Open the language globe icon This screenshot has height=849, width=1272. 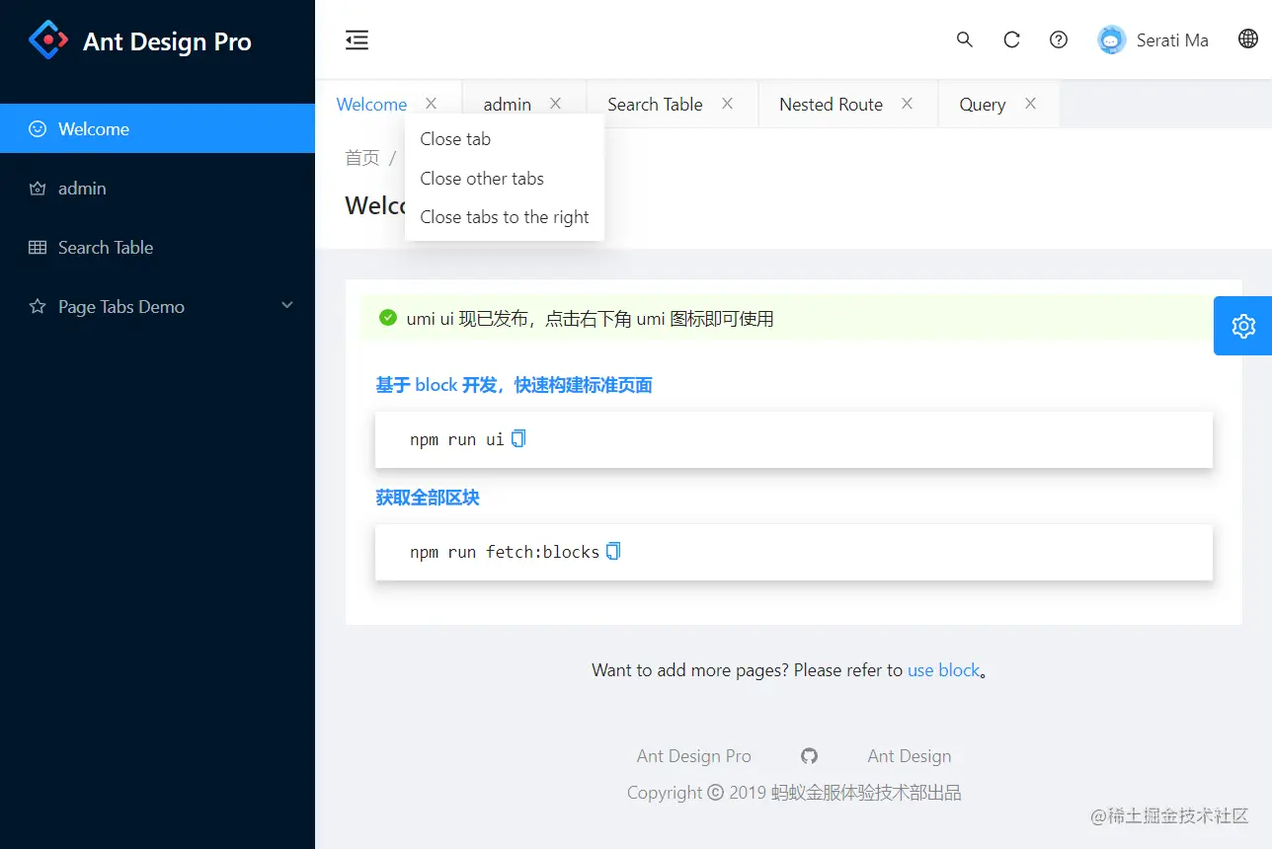click(1248, 39)
